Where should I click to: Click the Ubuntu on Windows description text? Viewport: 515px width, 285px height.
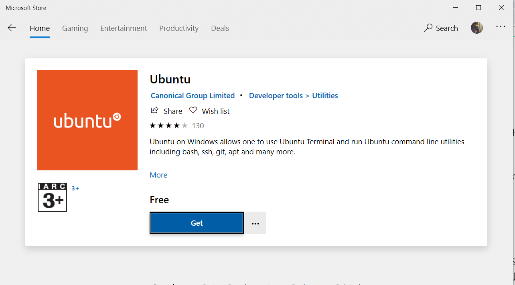tap(307, 147)
